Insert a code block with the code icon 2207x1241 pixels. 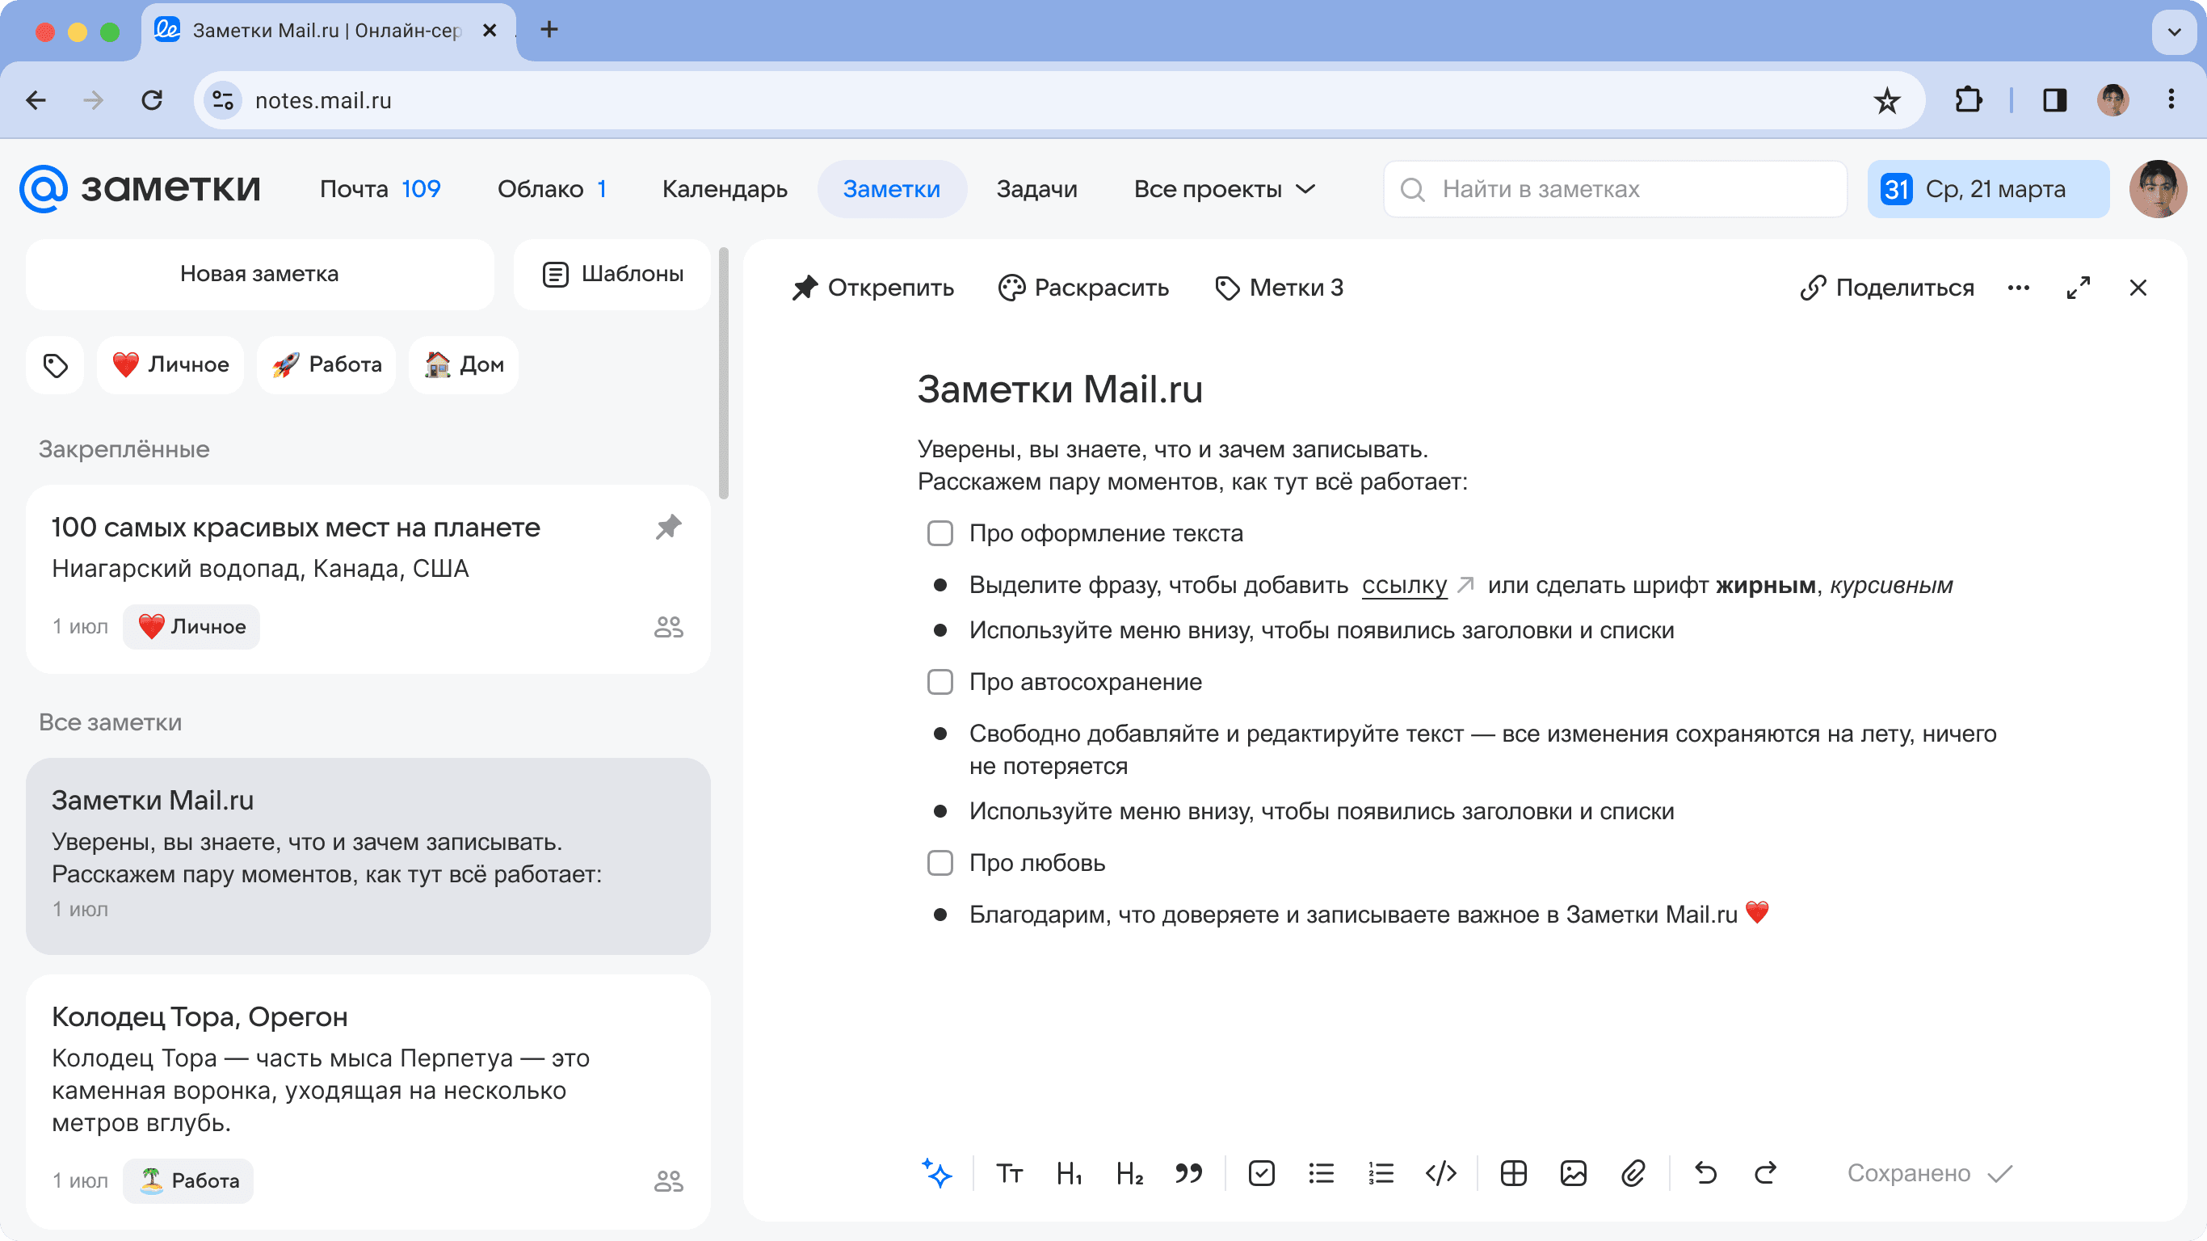[1441, 1172]
